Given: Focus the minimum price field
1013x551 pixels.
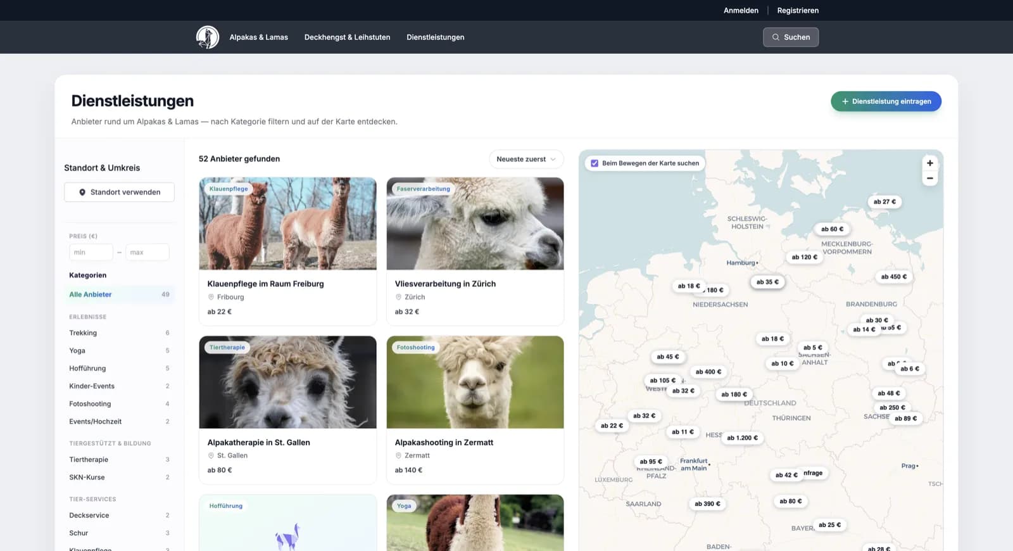Looking at the screenshot, I should [91, 252].
